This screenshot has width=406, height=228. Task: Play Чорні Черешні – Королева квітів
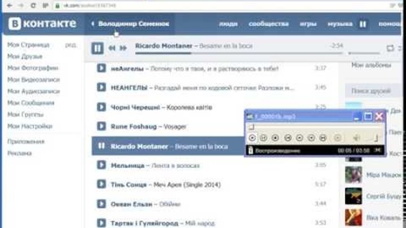[101, 107]
